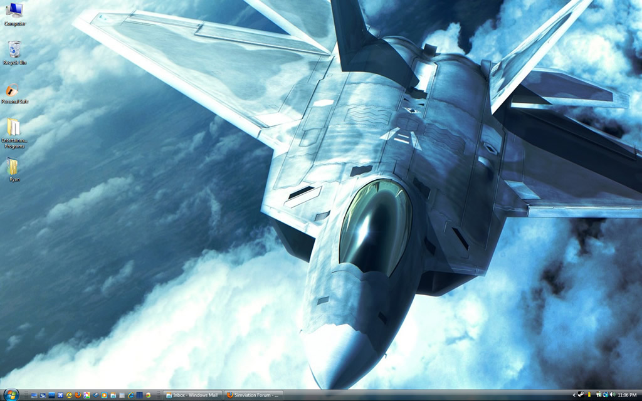
Task: Launch Firefox from Quick Launch bar
Action: [78, 395]
